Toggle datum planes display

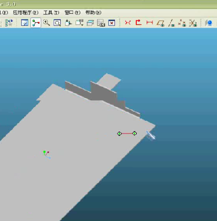160,23
